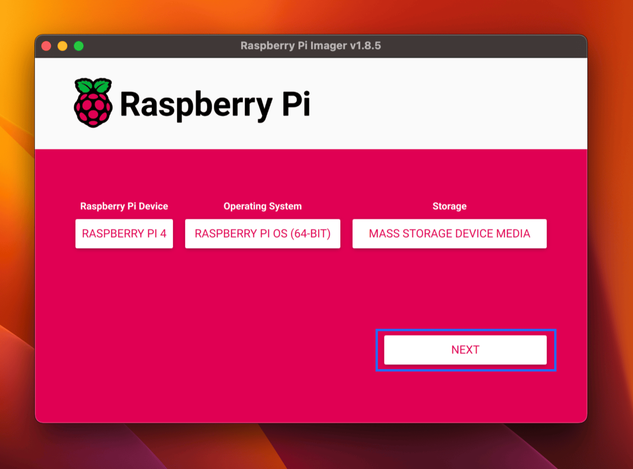The width and height of the screenshot is (633, 469).
Task: Open Raspberry Pi OS (64-bit) selector
Action: point(262,234)
